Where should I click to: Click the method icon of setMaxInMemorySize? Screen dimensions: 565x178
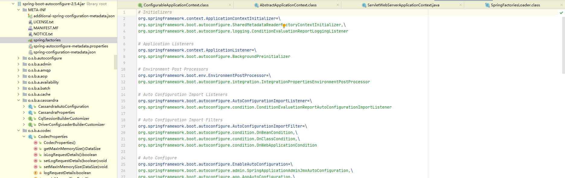(x=36, y=167)
